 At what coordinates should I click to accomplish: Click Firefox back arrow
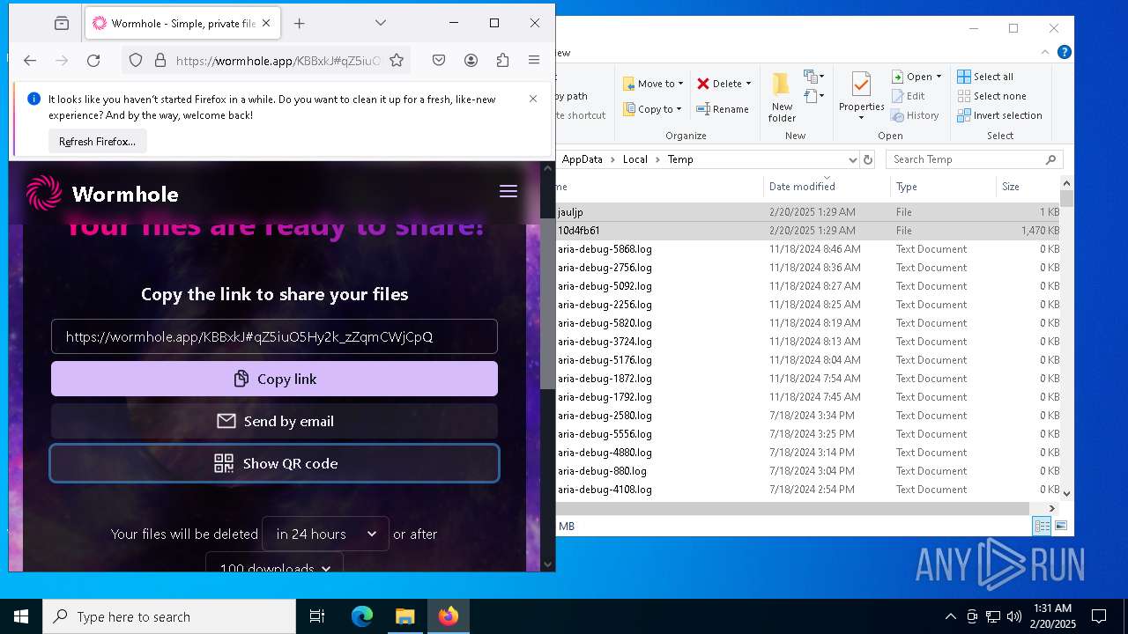point(30,60)
